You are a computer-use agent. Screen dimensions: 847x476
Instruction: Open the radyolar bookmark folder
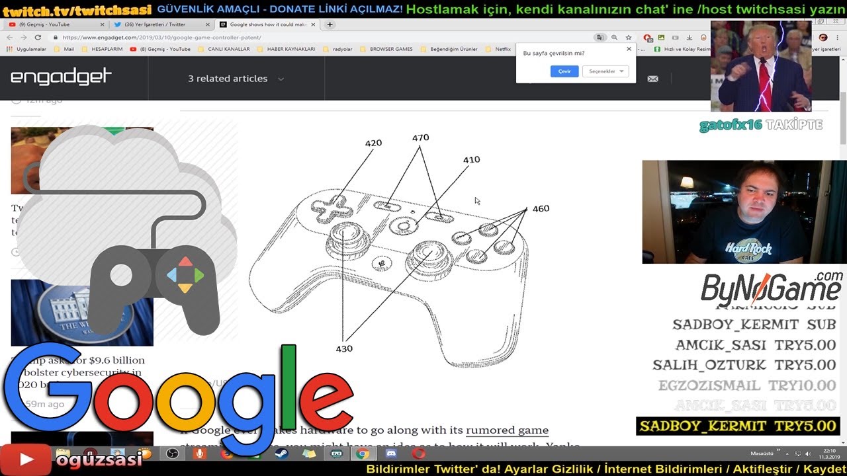pyautogui.click(x=337, y=49)
